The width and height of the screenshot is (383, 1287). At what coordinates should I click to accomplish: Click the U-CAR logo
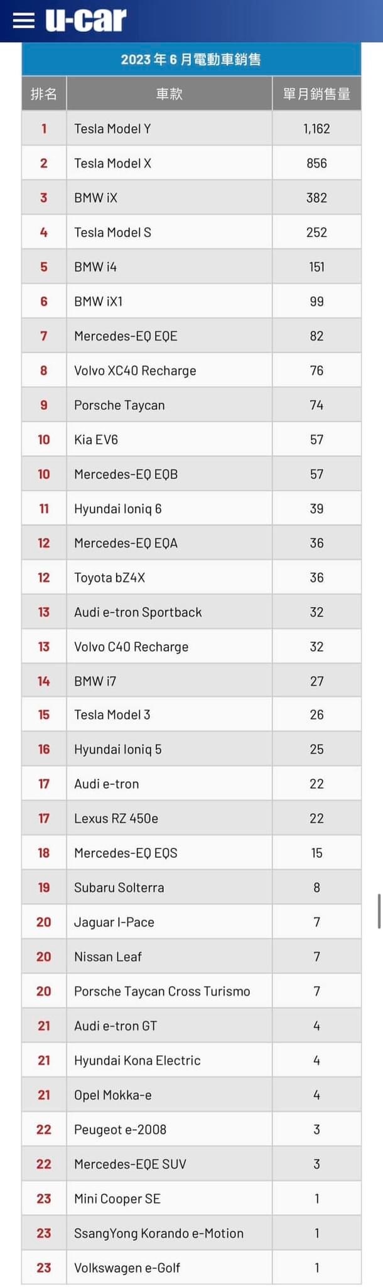(86, 20)
